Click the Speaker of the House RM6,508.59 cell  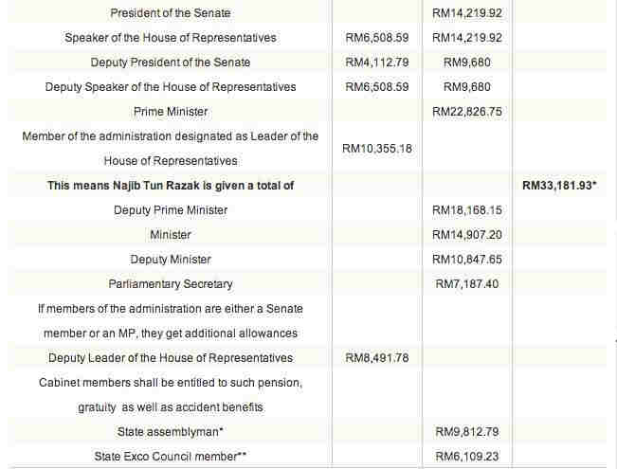pyautogui.click(x=377, y=38)
